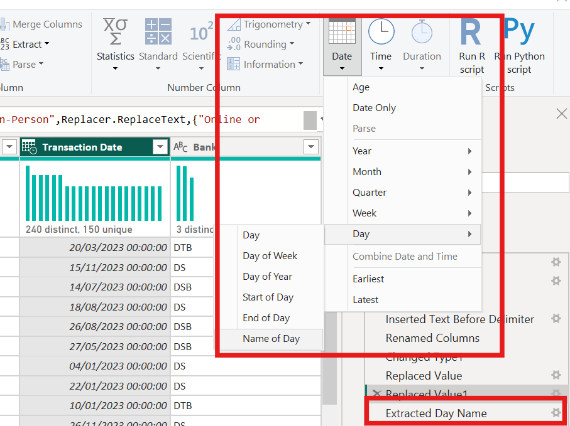Viewport: 570px width, 426px height.
Task: Select Latest from the Date menu
Action: click(402, 300)
